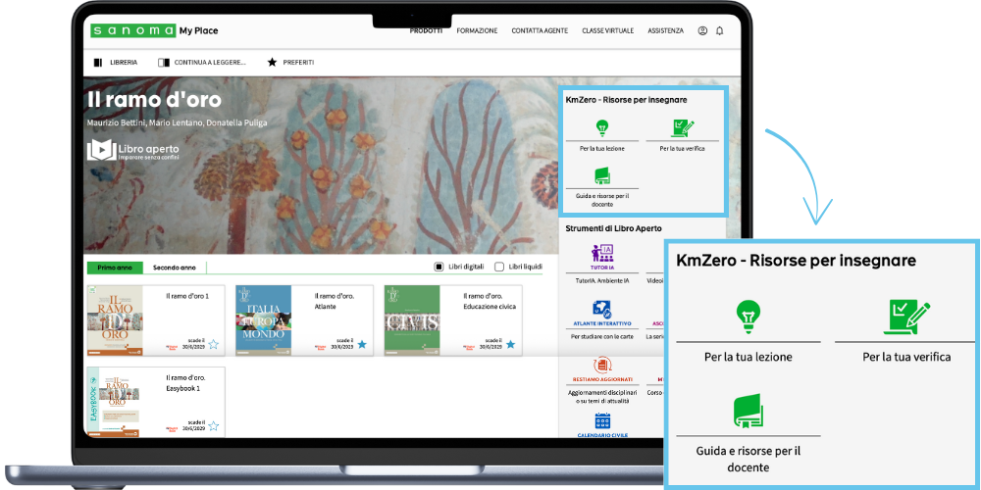Switch to the Secondo anno tab
This screenshot has height=490, width=981.
[175, 268]
